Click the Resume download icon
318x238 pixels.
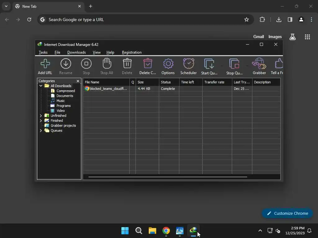pyautogui.click(x=66, y=64)
